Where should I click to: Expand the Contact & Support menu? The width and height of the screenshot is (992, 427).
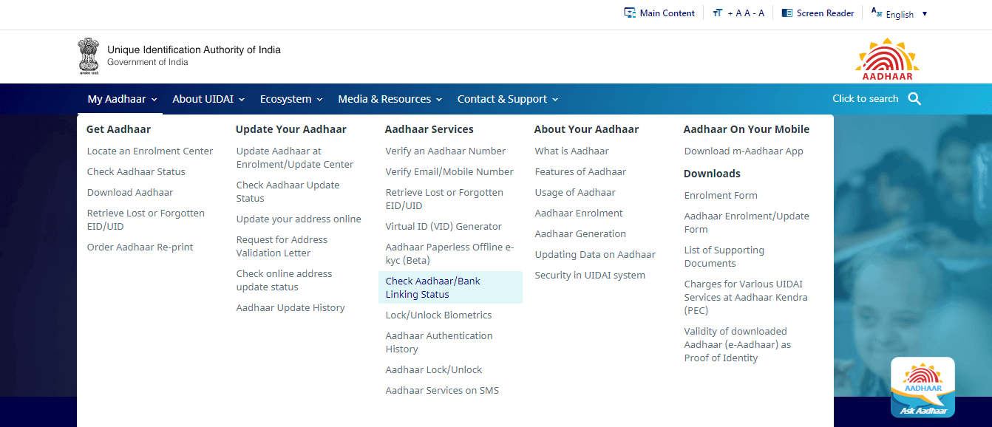pos(508,99)
